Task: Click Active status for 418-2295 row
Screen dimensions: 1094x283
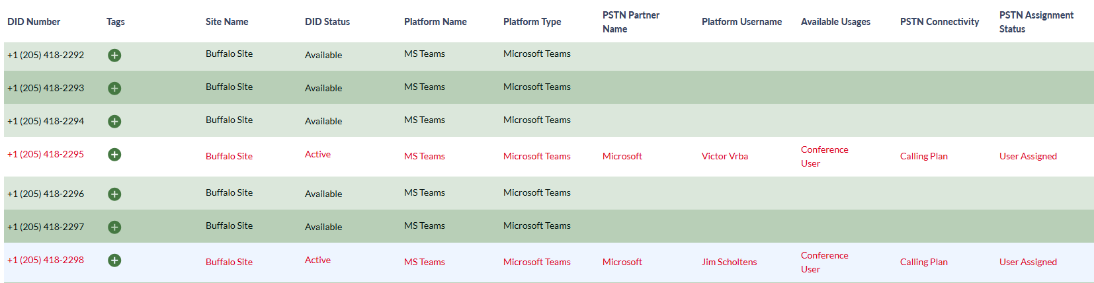Action: tap(317, 154)
